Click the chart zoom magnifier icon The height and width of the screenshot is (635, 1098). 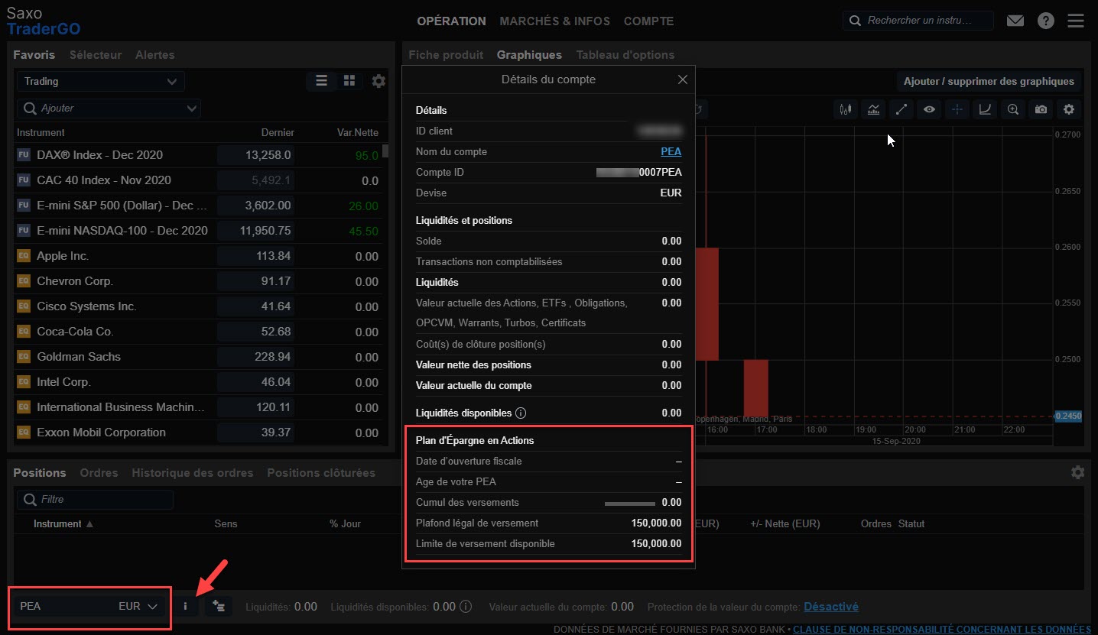(1013, 110)
